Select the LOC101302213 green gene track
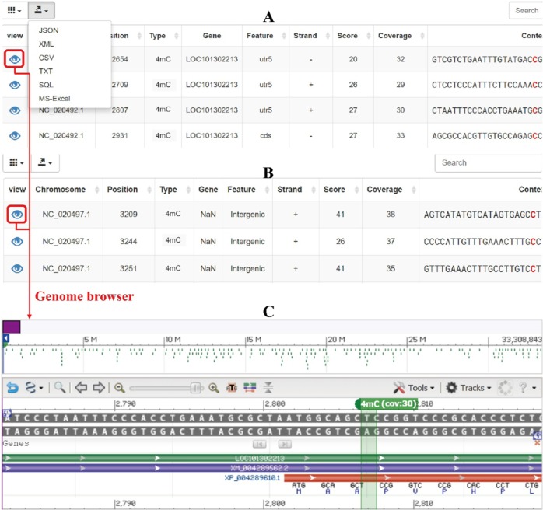The height and width of the screenshot is (510, 543). pyautogui.click(x=271, y=459)
